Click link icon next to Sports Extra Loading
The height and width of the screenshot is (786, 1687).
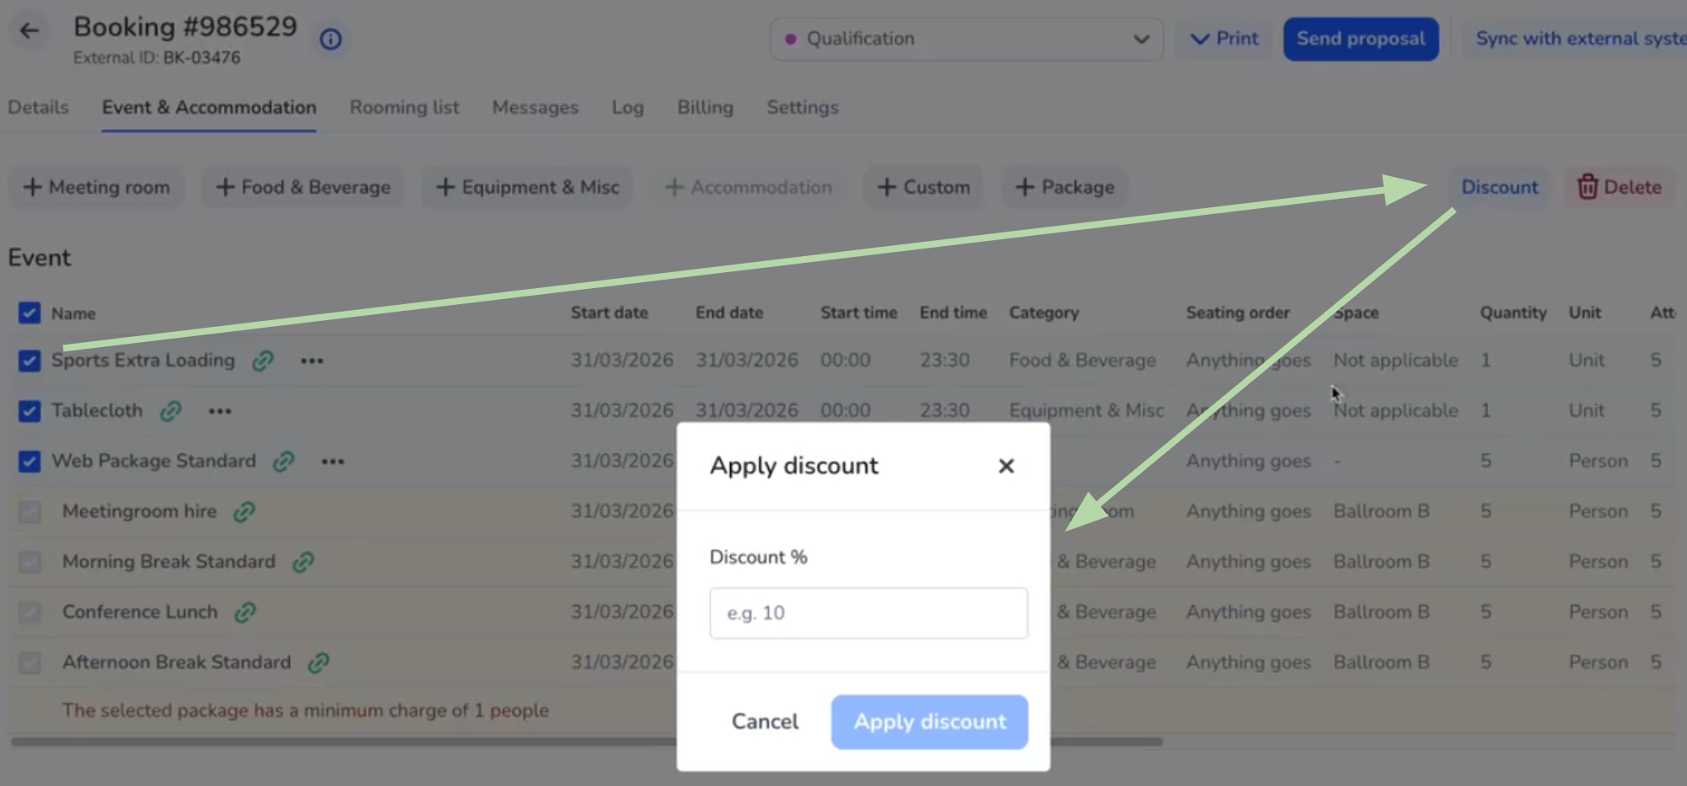(x=263, y=361)
